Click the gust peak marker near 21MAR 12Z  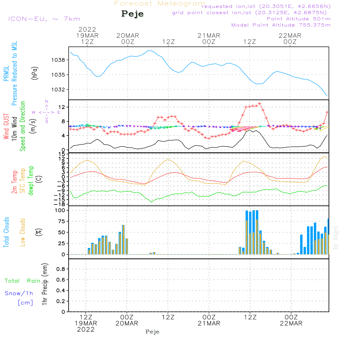(x=259, y=104)
